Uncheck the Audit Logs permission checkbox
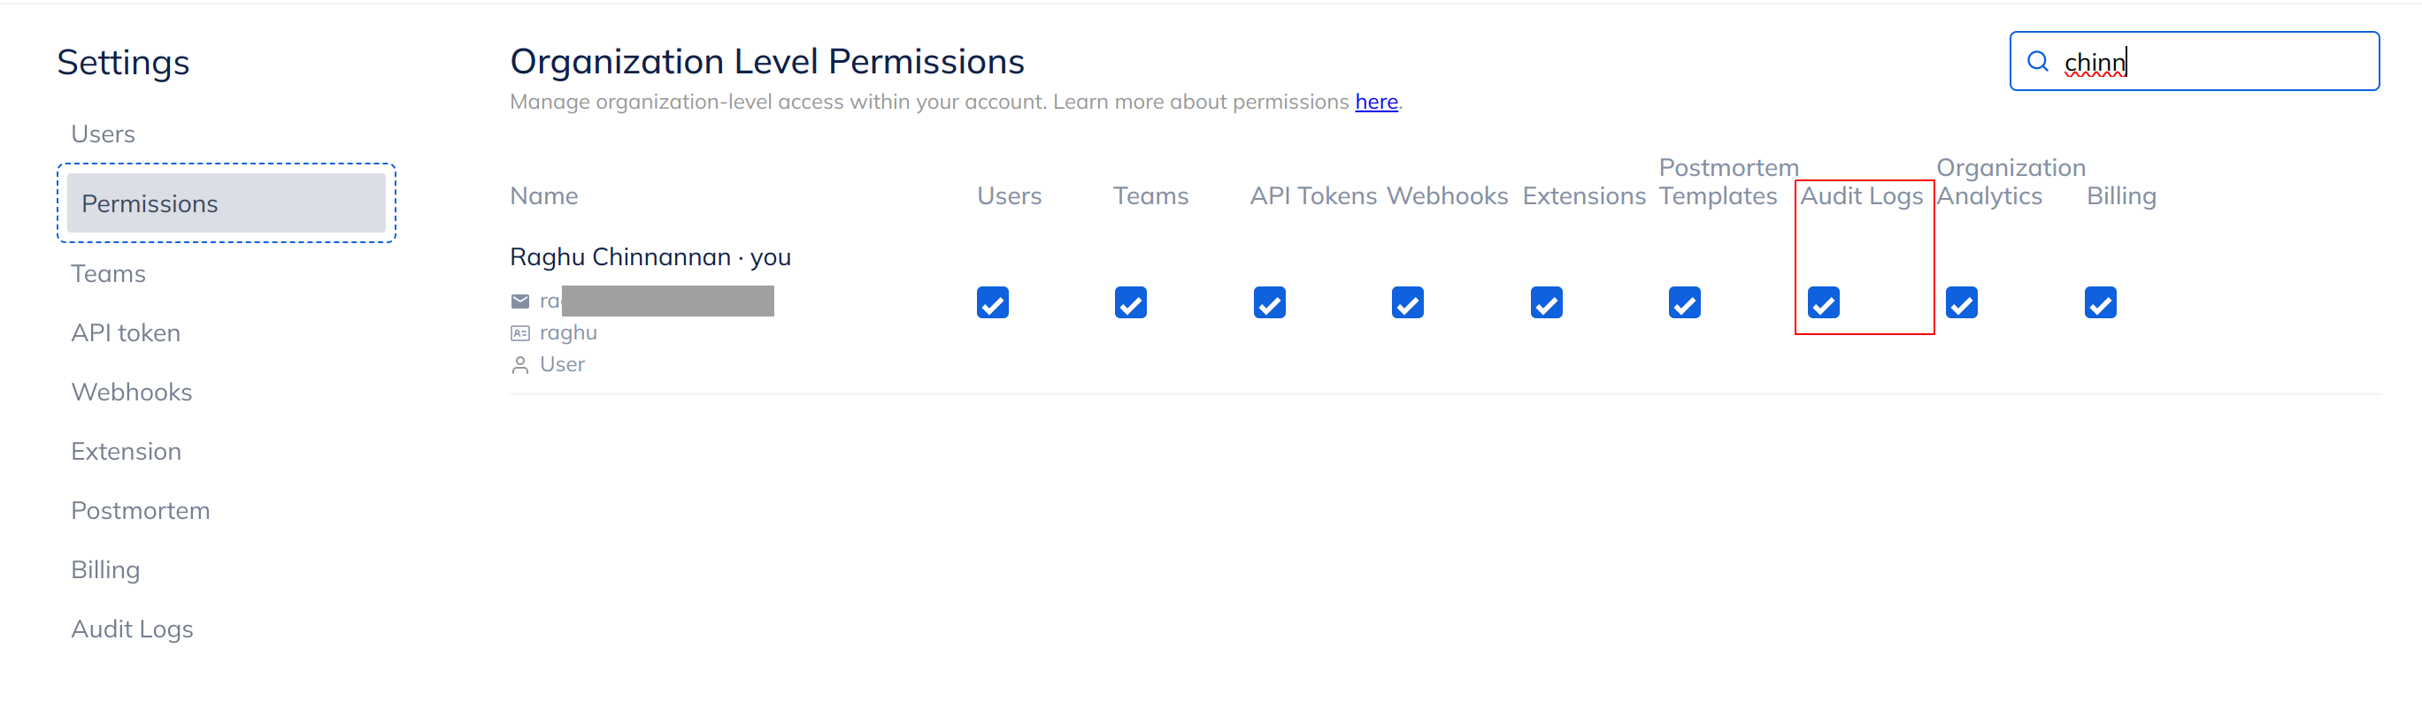This screenshot has width=2422, height=709. tap(1823, 303)
